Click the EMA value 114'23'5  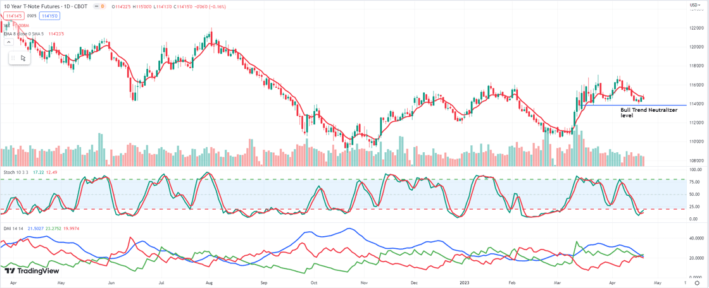pyautogui.click(x=56, y=33)
